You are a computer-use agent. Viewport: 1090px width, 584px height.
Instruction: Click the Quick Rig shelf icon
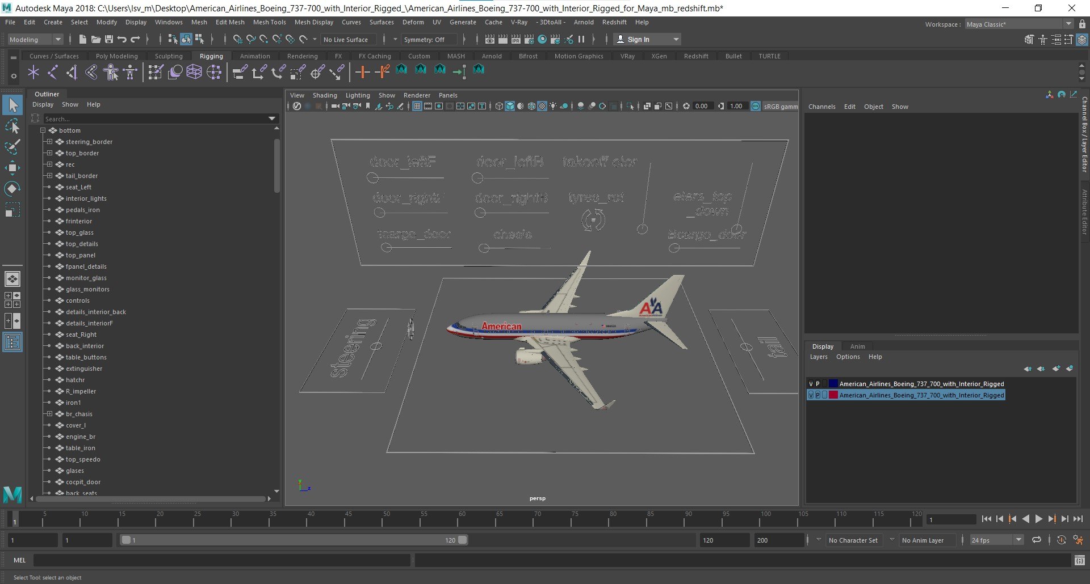tap(111, 72)
